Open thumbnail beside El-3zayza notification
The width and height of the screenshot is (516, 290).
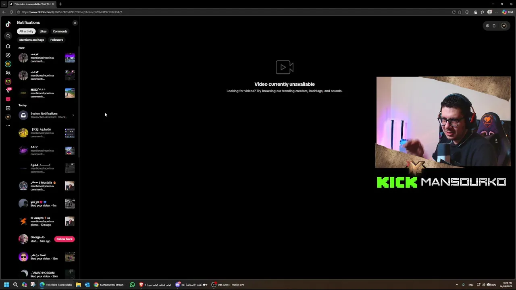pyautogui.click(x=70, y=222)
